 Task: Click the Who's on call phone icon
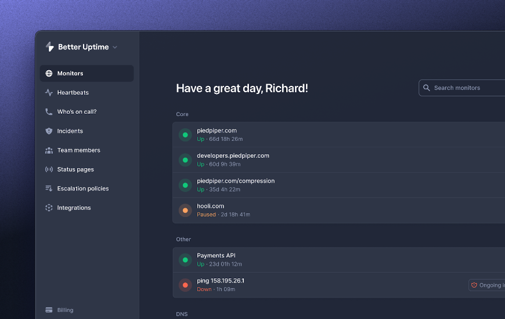tap(49, 112)
